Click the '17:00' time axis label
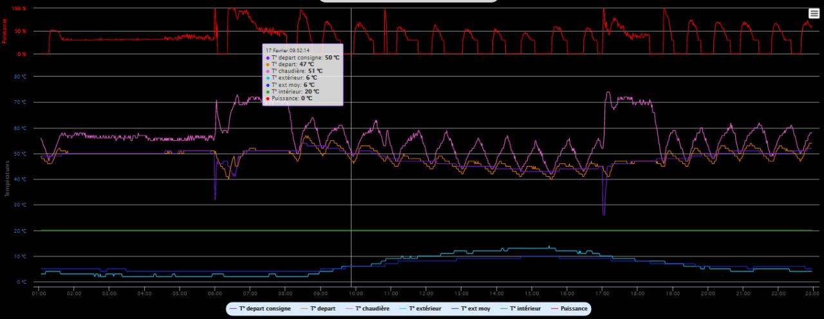 [x=601, y=293]
